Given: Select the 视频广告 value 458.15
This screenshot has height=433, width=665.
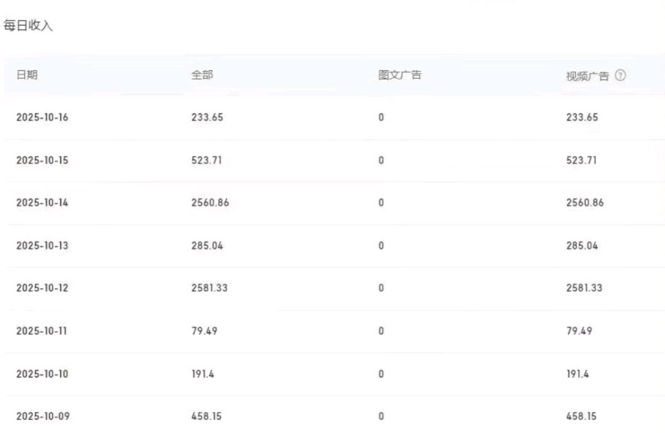Looking at the screenshot, I should [x=582, y=416].
